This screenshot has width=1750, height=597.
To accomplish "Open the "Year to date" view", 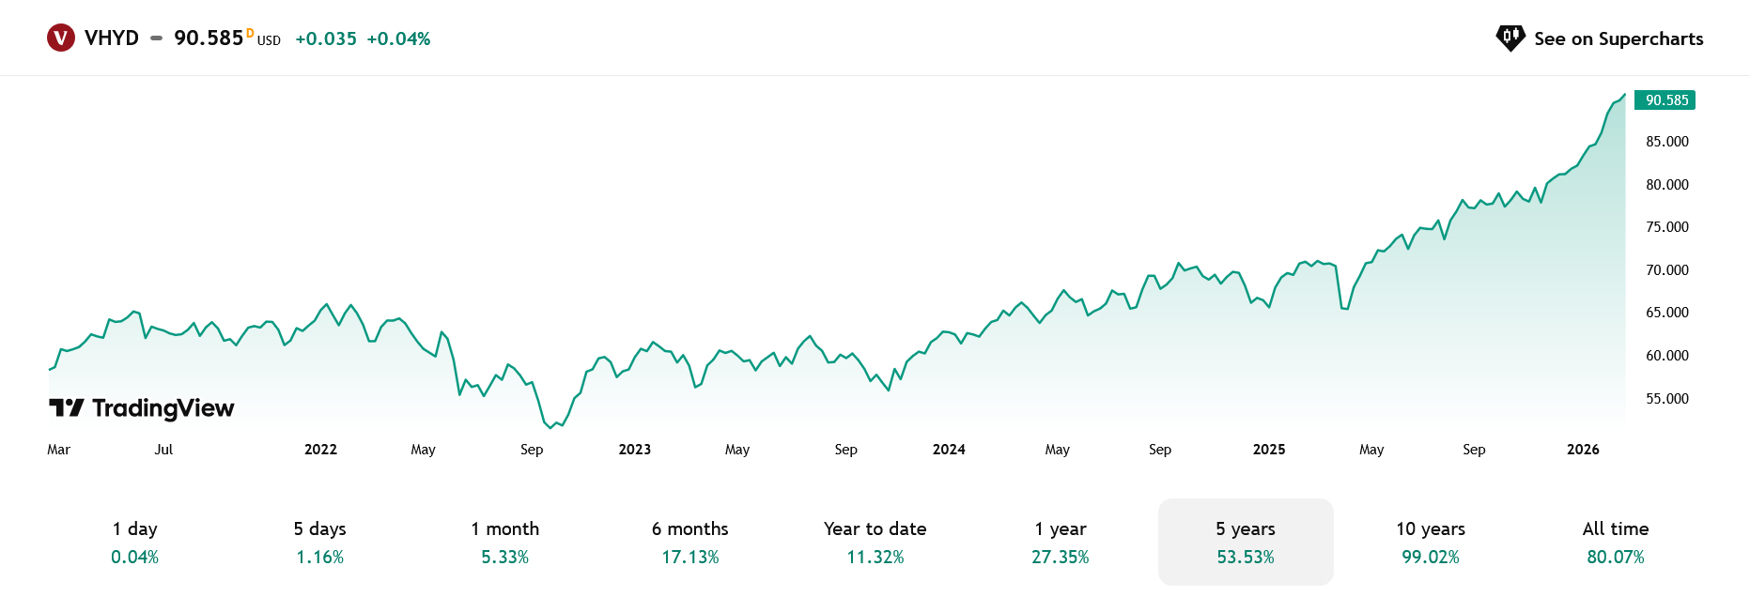I will click(x=875, y=542).
